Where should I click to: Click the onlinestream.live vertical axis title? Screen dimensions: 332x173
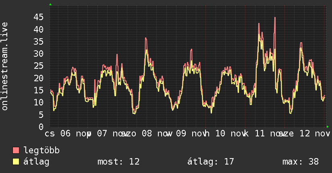click(5, 66)
